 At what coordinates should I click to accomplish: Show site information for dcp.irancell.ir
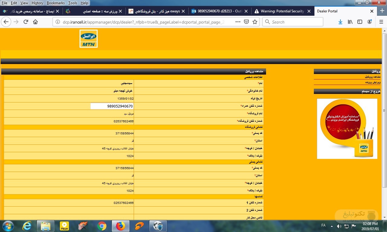pyautogui.click(x=58, y=22)
